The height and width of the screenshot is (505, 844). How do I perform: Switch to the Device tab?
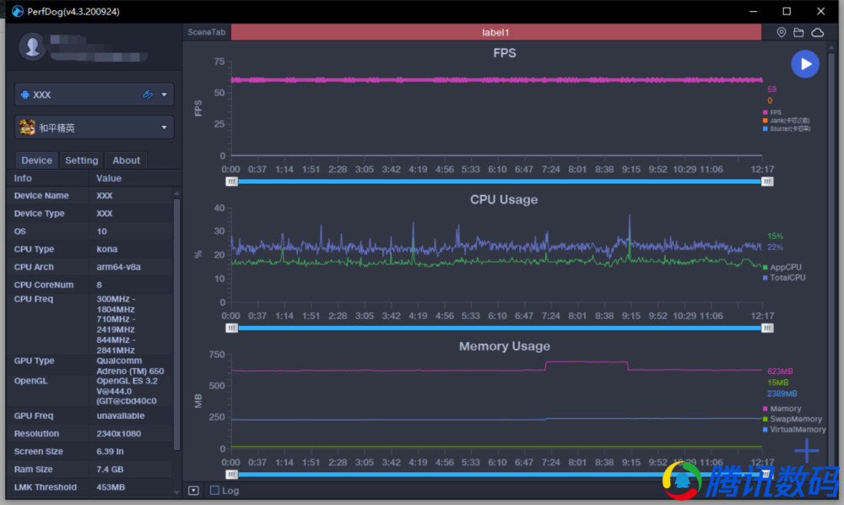click(36, 160)
